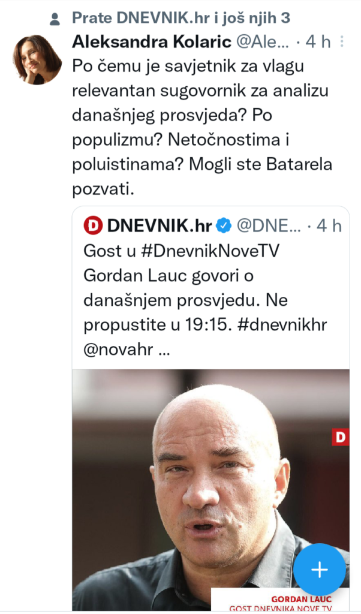
Task: Open the DNEVNIK.hr account name in quote
Action: coord(159,226)
